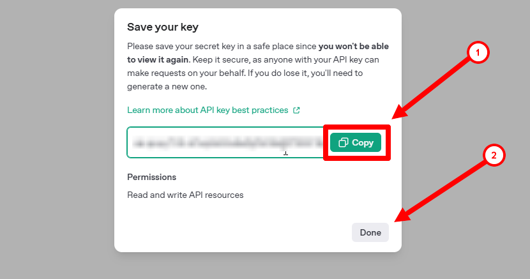
Task: Click "Read and write API resources" text
Action: 185,195
